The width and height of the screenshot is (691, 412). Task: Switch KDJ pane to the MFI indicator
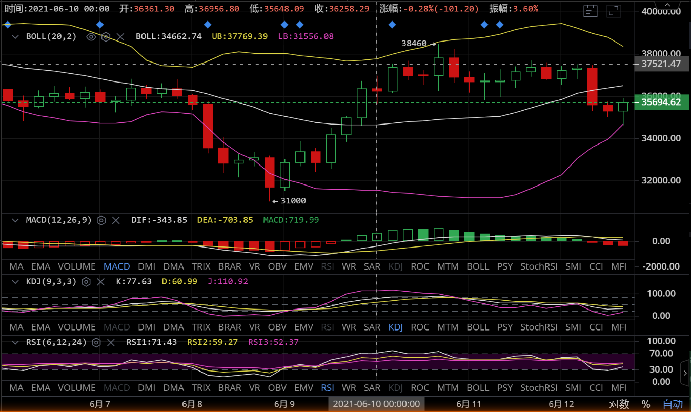(619, 327)
